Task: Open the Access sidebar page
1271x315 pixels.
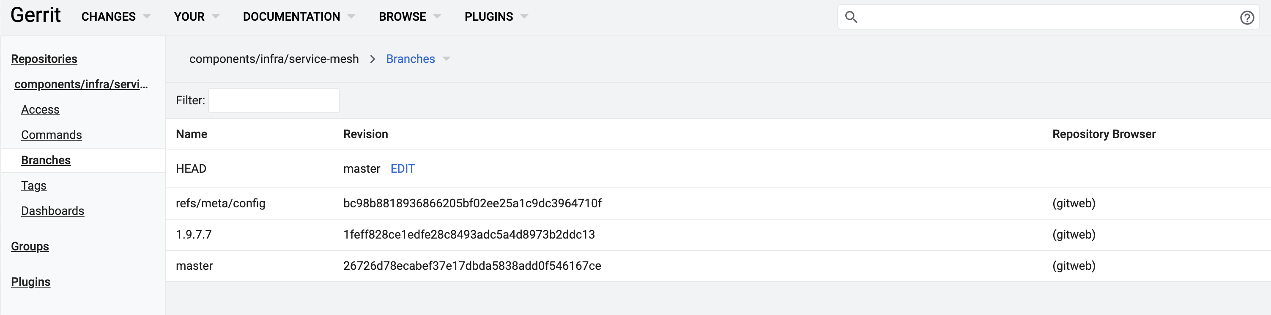Action: 41,110
